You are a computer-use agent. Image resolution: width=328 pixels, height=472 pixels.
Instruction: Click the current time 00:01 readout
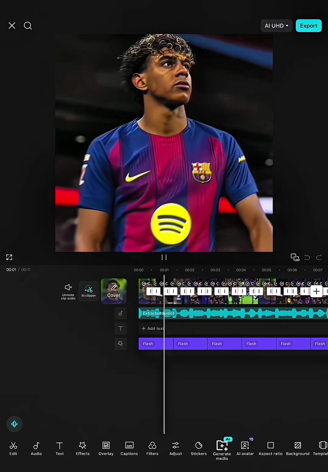pos(11,270)
